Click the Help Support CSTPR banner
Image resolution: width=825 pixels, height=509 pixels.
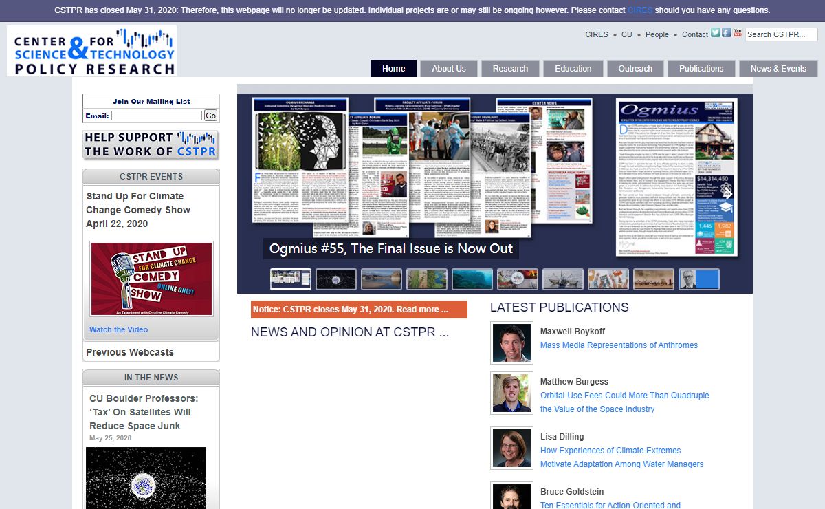tap(151, 144)
